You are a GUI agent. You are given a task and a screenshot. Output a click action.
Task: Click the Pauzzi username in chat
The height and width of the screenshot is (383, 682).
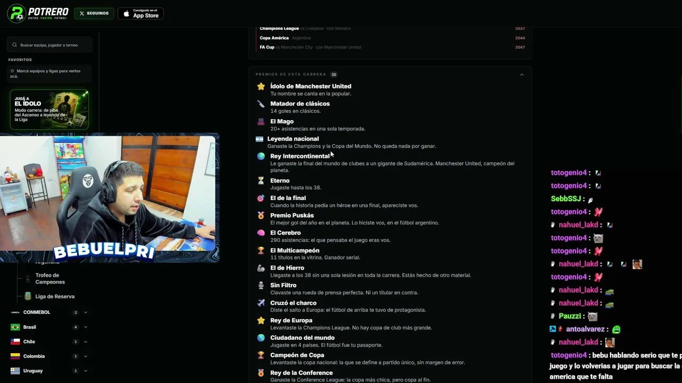pos(570,316)
